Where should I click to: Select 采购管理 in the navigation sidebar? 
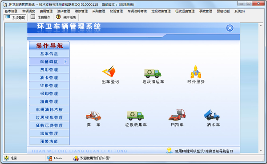coord(49,93)
